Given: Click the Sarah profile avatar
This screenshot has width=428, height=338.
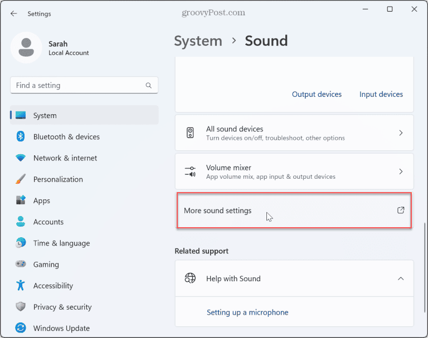Looking at the screenshot, I should tap(26, 48).
